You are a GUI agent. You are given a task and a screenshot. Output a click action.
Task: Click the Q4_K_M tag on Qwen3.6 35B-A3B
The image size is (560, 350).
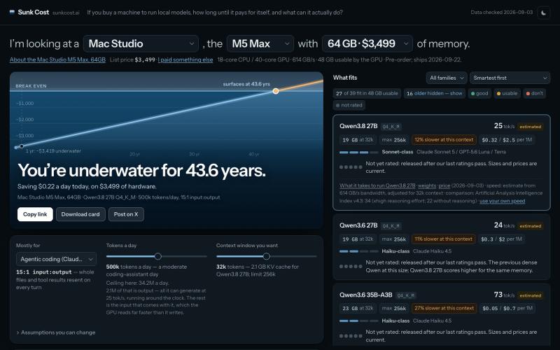pyautogui.click(x=406, y=295)
